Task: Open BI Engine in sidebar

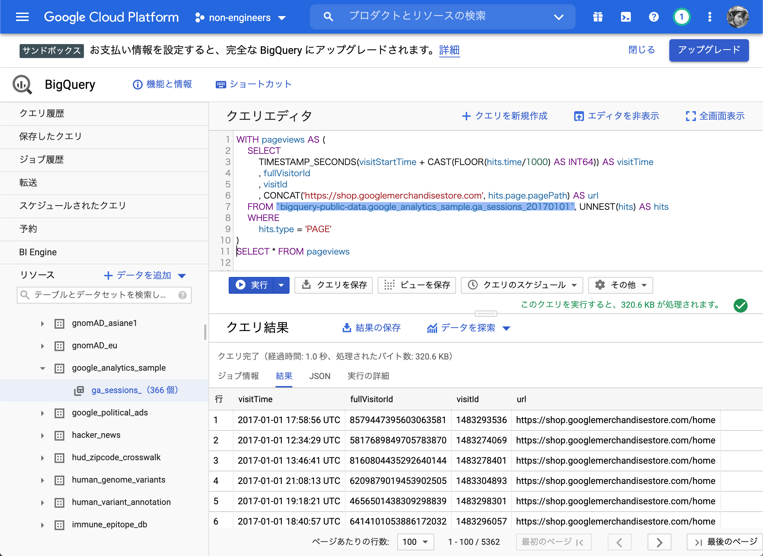Action: 104,252
